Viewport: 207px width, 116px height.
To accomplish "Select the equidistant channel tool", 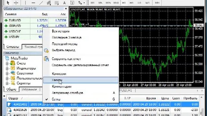I will (x=49, y=3).
